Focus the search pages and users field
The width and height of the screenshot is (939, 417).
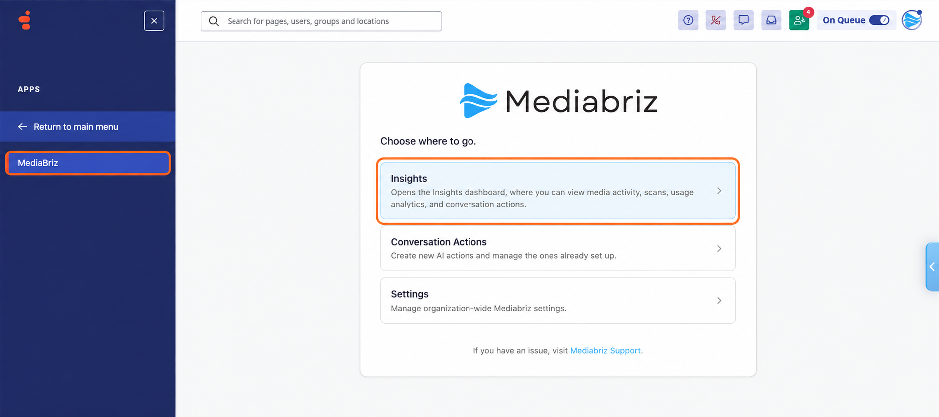click(x=321, y=21)
